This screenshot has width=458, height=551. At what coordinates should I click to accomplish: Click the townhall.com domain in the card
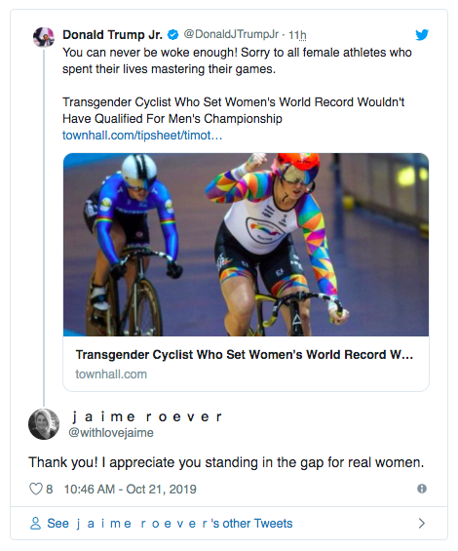tap(111, 374)
